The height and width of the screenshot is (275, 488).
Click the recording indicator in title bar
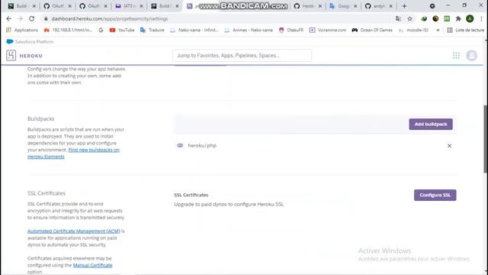(x=432, y=6)
